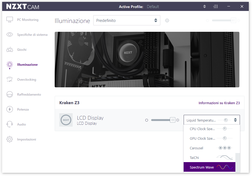
Task: Toggle the sidebar collapse icon in title bar
Action: point(215,6)
